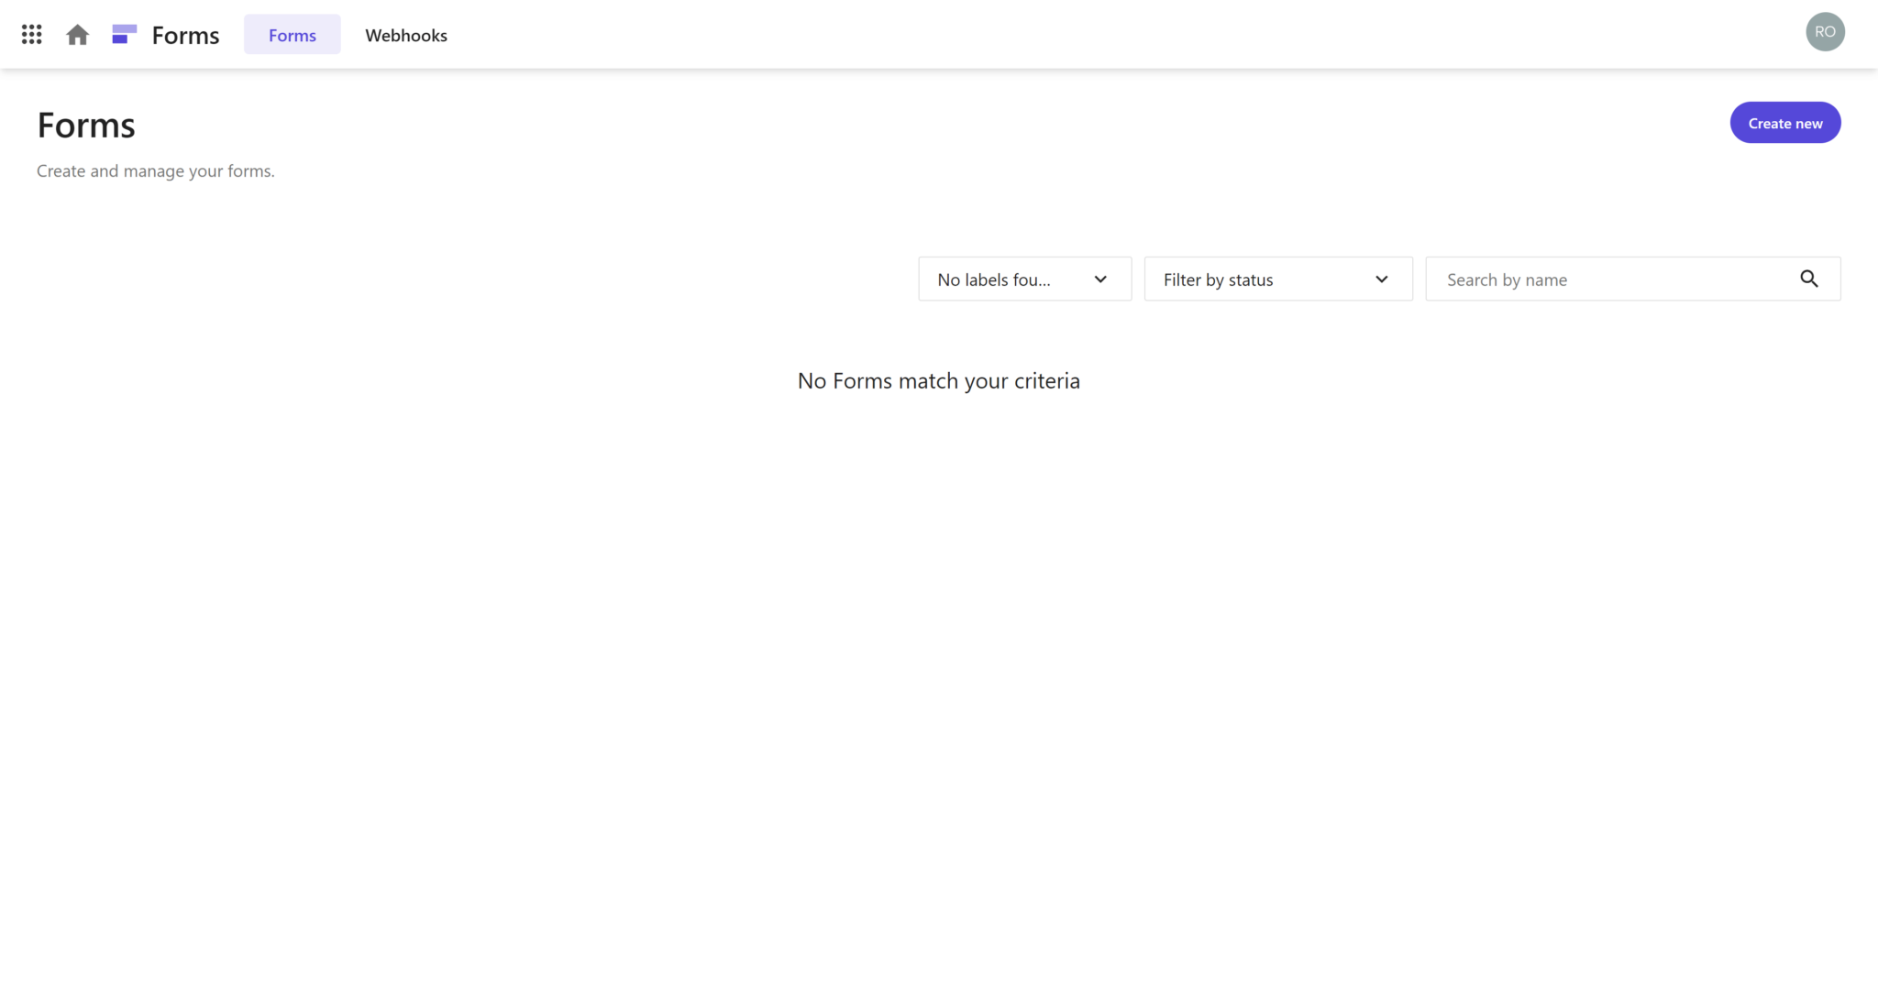Click the 'No Forms match your criteria' message
Image resolution: width=1878 pixels, height=1008 pixels.
937,379
